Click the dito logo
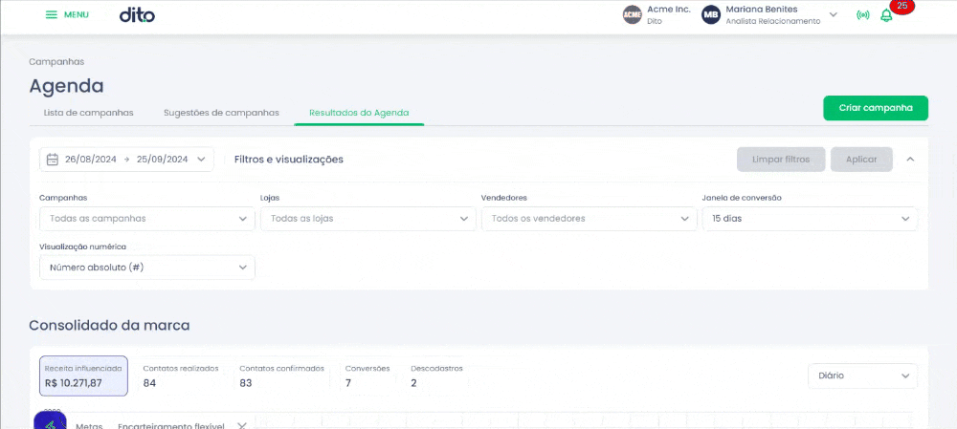957x429 pixels. click(x=137, y=14)
